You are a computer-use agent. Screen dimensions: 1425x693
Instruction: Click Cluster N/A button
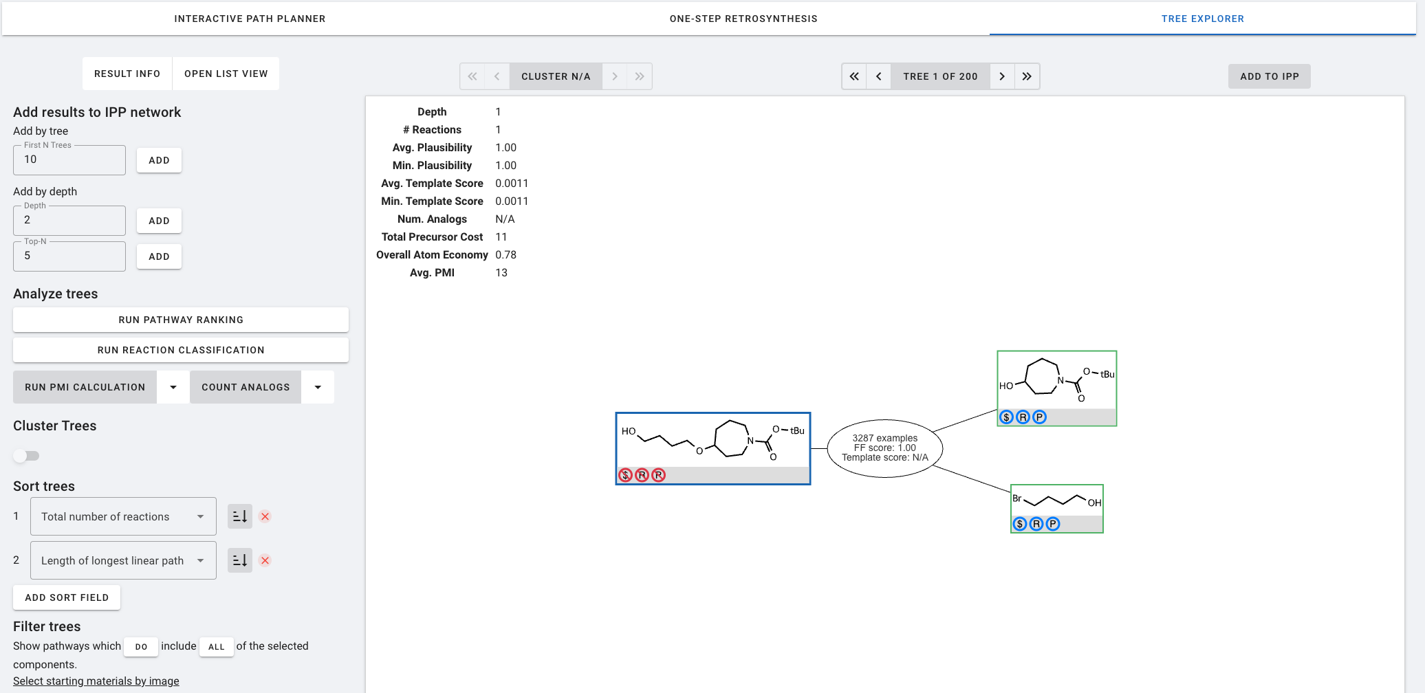click(556, 76)
